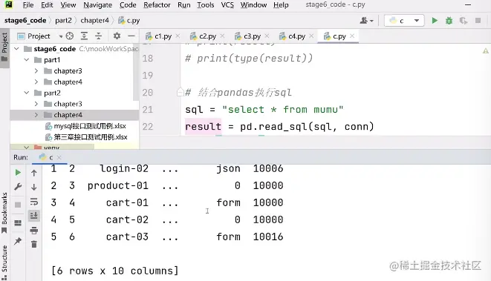
Task: Click line number 21 in the gutter
Action: pos(148,110)
